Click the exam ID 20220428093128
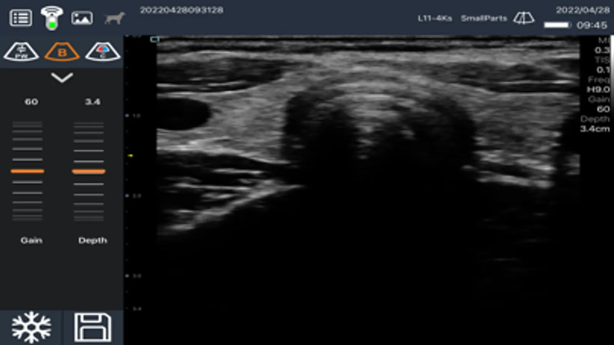Screen dimensions: 614x345 [x=182, y=10]
